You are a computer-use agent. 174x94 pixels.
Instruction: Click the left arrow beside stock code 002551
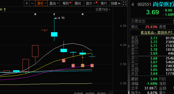(x=132, y=5)
